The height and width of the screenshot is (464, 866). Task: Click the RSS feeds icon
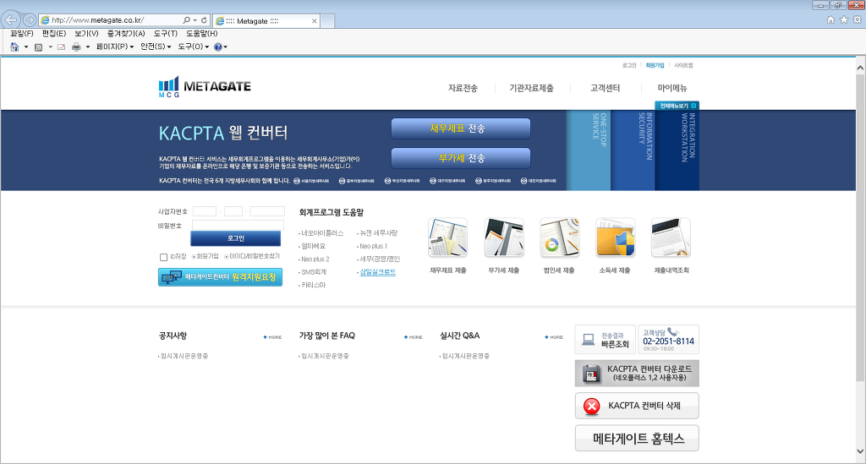(38, 46)
